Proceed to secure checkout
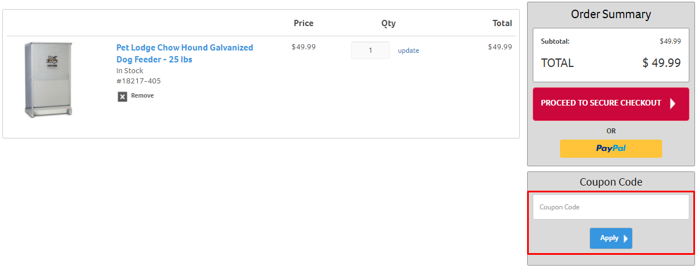Image resolution: width=699 pixels, height=269 pixels. tap(611, 104)
